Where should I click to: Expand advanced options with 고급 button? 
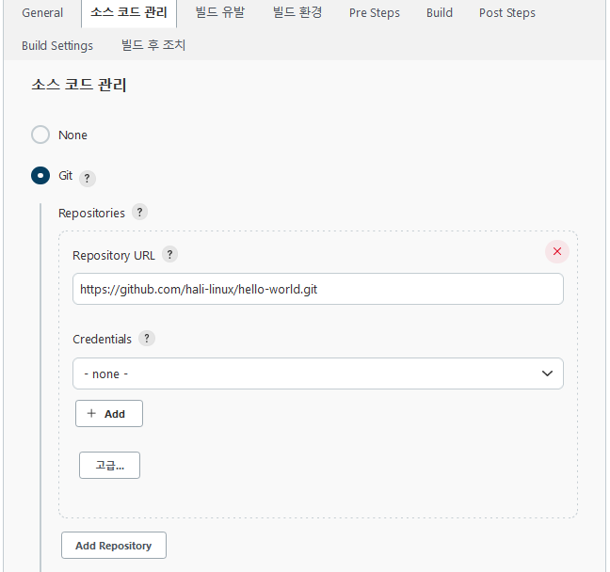[x=109, y=465]
